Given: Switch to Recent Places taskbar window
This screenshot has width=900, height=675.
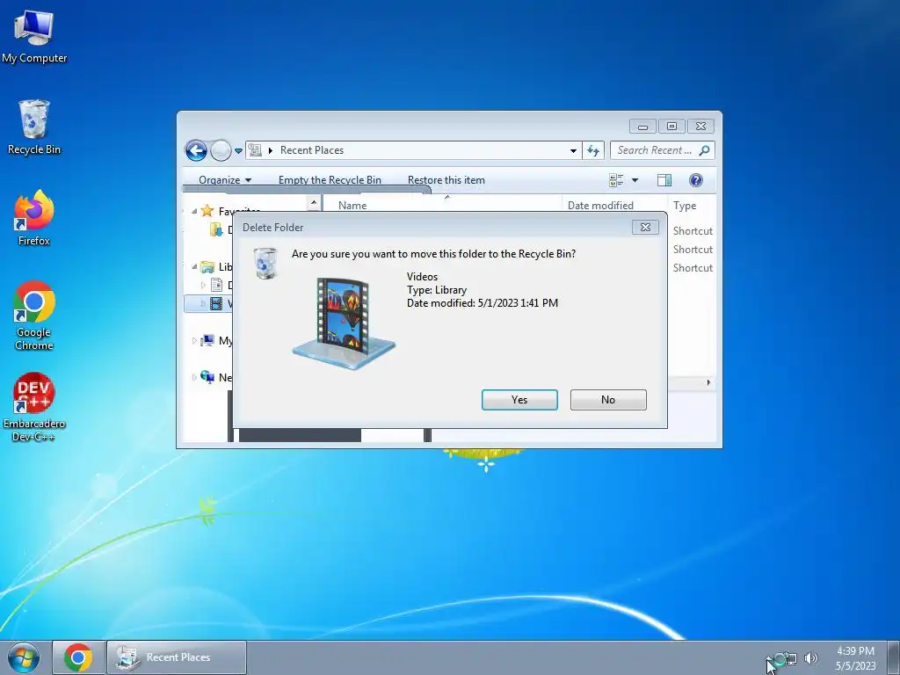Looking at the screenshot, I should pos(177,657).
